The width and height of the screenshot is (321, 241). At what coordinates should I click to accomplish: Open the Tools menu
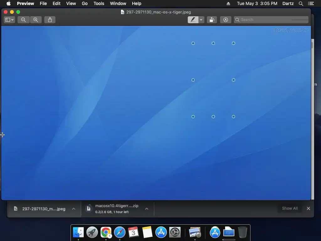coord(99,3)
